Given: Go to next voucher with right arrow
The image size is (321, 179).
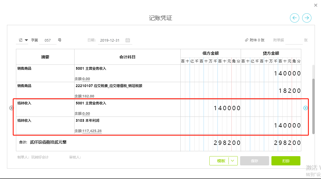Looking at the screenshot, I should pyautogui.click(x=307, y=18).
